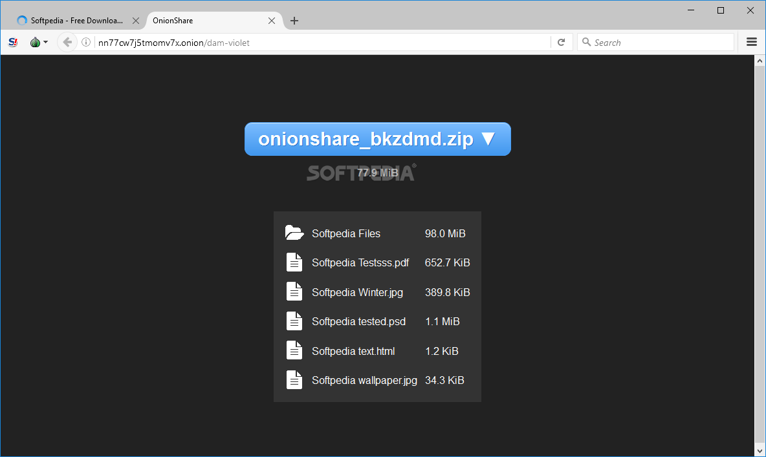Click the 'Softpedia text.html' file name

tap(353, 351)
